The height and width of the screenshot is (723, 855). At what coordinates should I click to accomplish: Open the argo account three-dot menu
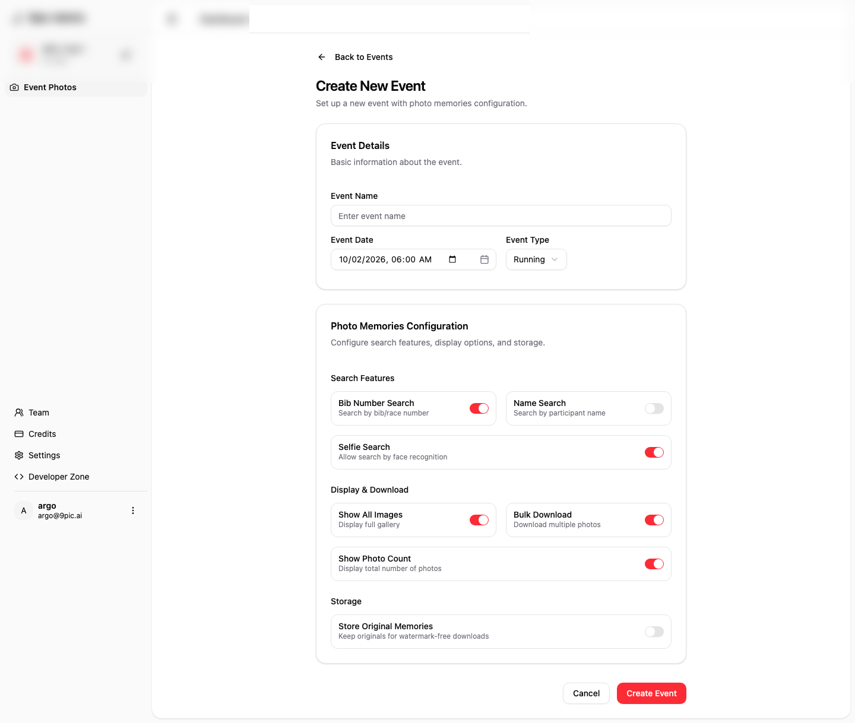click(133, 510)
